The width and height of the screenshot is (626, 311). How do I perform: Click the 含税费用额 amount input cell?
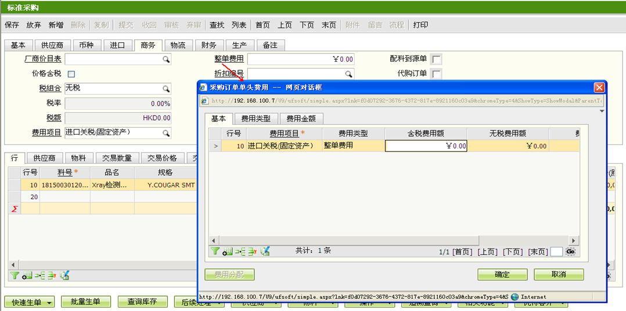pos(426,146)
